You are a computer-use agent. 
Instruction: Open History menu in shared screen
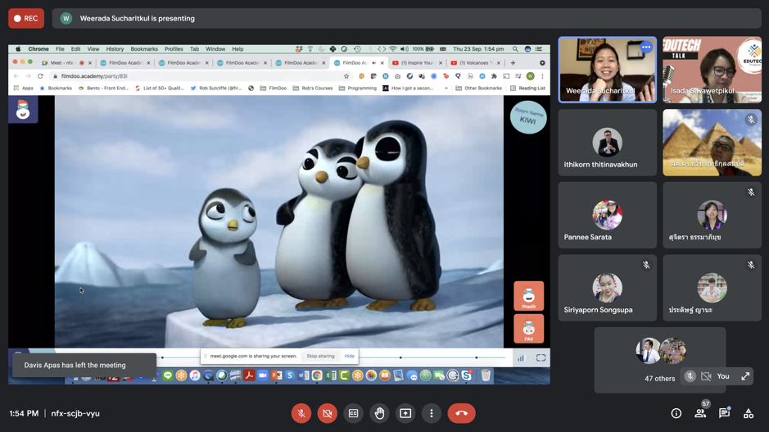(115, 49)
